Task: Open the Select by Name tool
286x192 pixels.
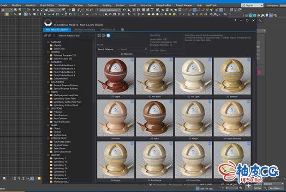Action: pyautogui.click(x=20, y=10)
